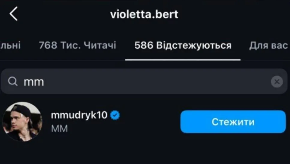Viewport: 290px width, 164px height.
Task: Select the Відстежуються tab
Action: point(183,46)
